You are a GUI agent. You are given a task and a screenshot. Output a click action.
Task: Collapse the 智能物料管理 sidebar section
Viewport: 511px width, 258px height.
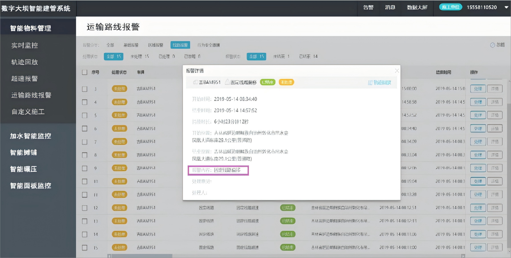(31, 28)
